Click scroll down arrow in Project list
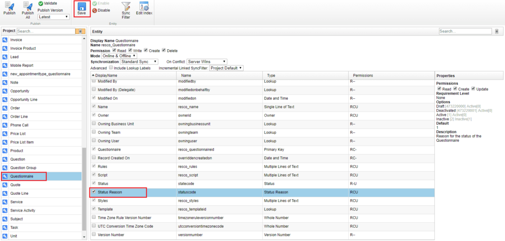This screenshot has width=505, height=241. pos(84,237)
